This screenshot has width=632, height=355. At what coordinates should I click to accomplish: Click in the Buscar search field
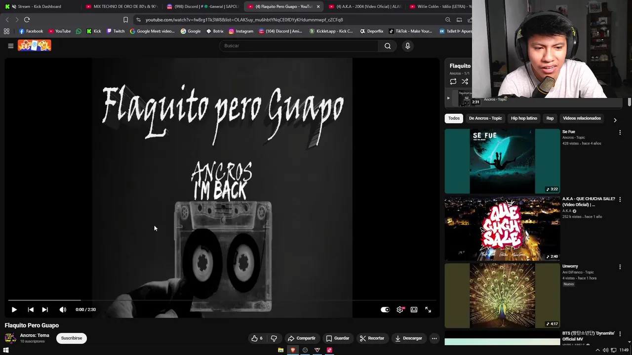pos(299,46)
